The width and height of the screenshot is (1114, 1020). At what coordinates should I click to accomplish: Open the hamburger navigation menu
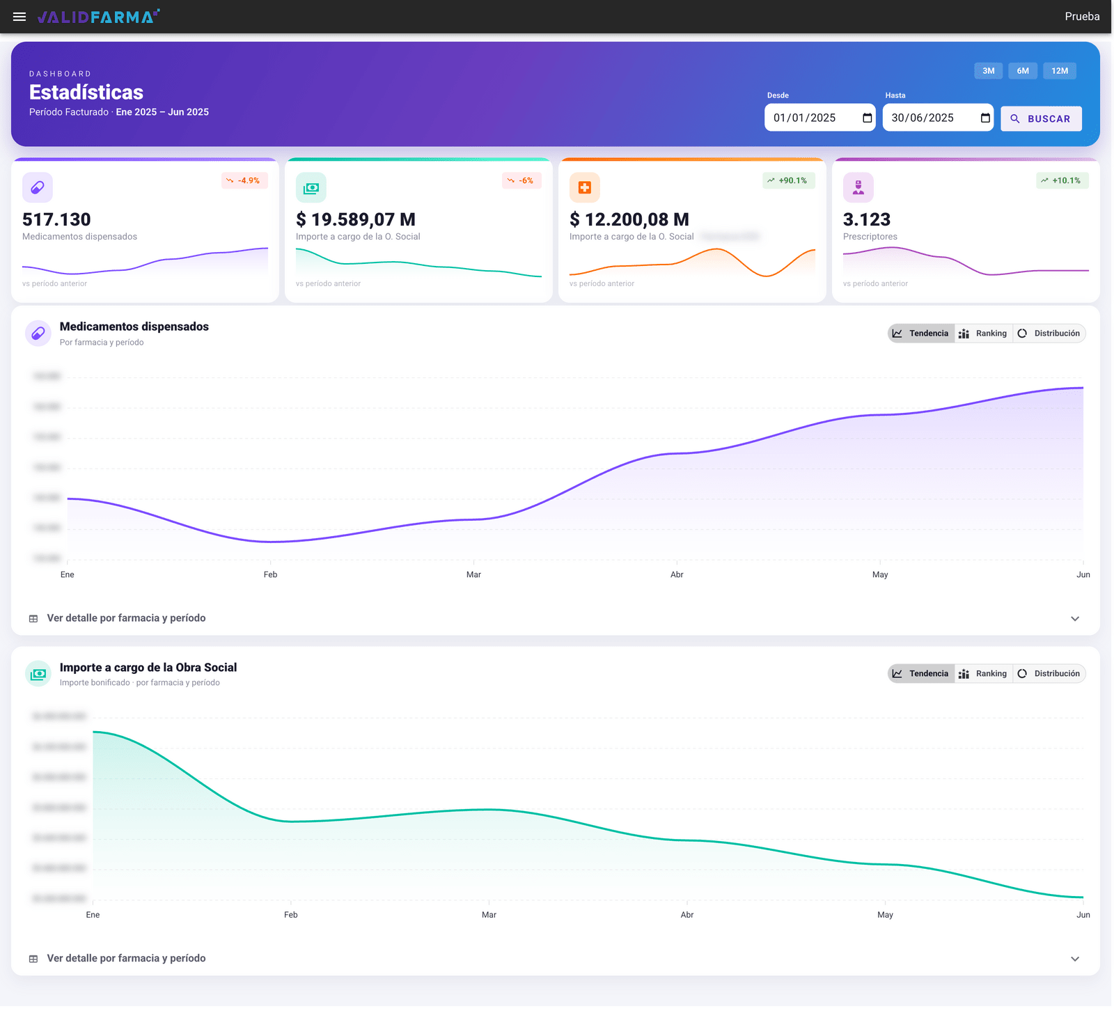(19, 17)
